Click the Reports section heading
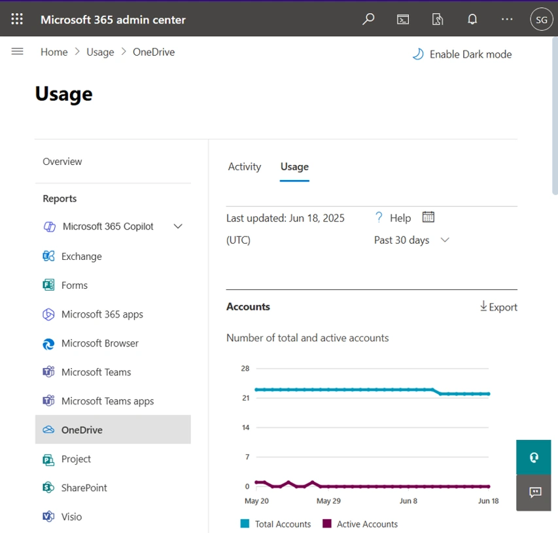This screenshot has height=533, width=558. point(60,198)
